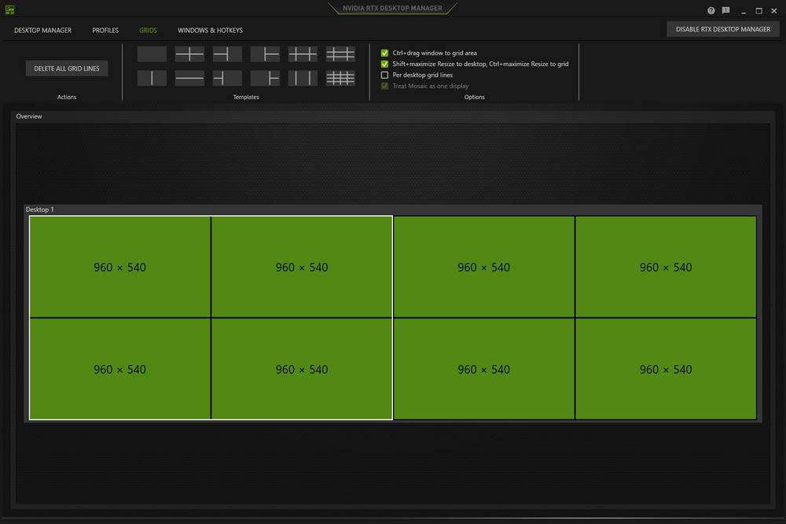Switch to the PROFILES tab

tap(105, 30)
